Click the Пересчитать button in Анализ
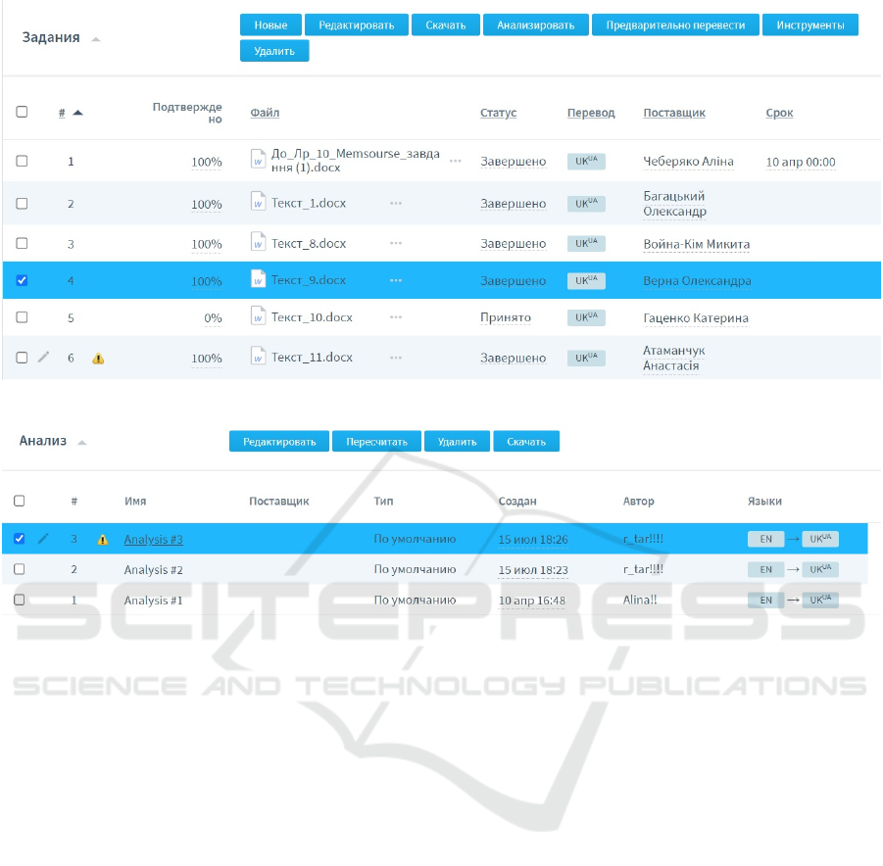This screenshot has width=883, height=866. pyautogui.click(x=376, y=442)
